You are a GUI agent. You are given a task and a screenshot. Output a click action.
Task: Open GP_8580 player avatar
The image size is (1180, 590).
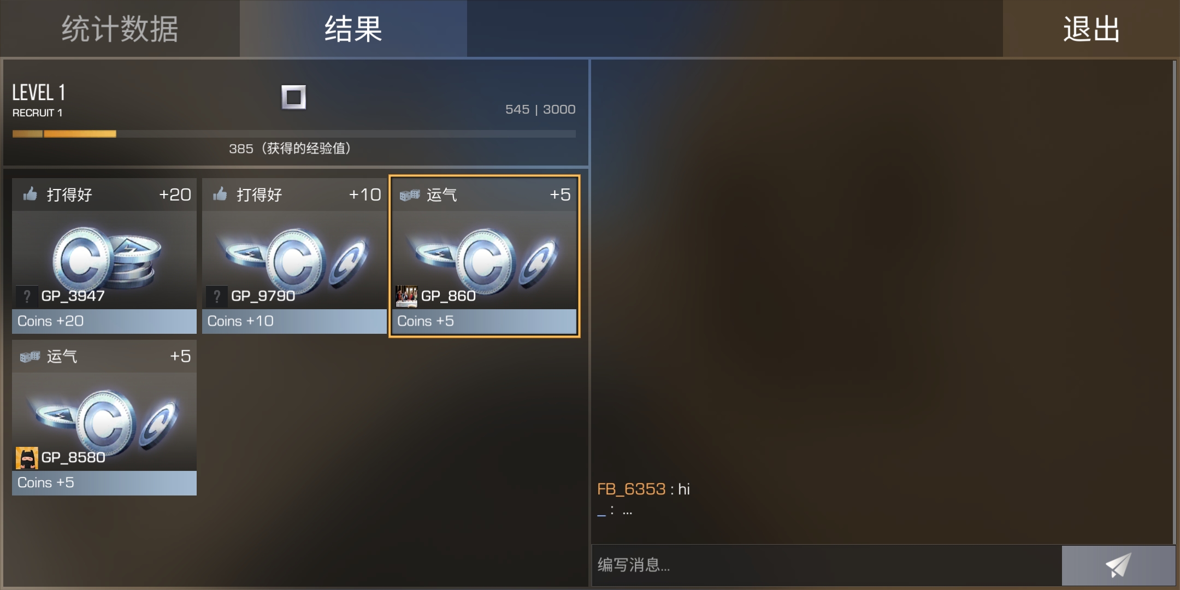click(x=27, y=458)
